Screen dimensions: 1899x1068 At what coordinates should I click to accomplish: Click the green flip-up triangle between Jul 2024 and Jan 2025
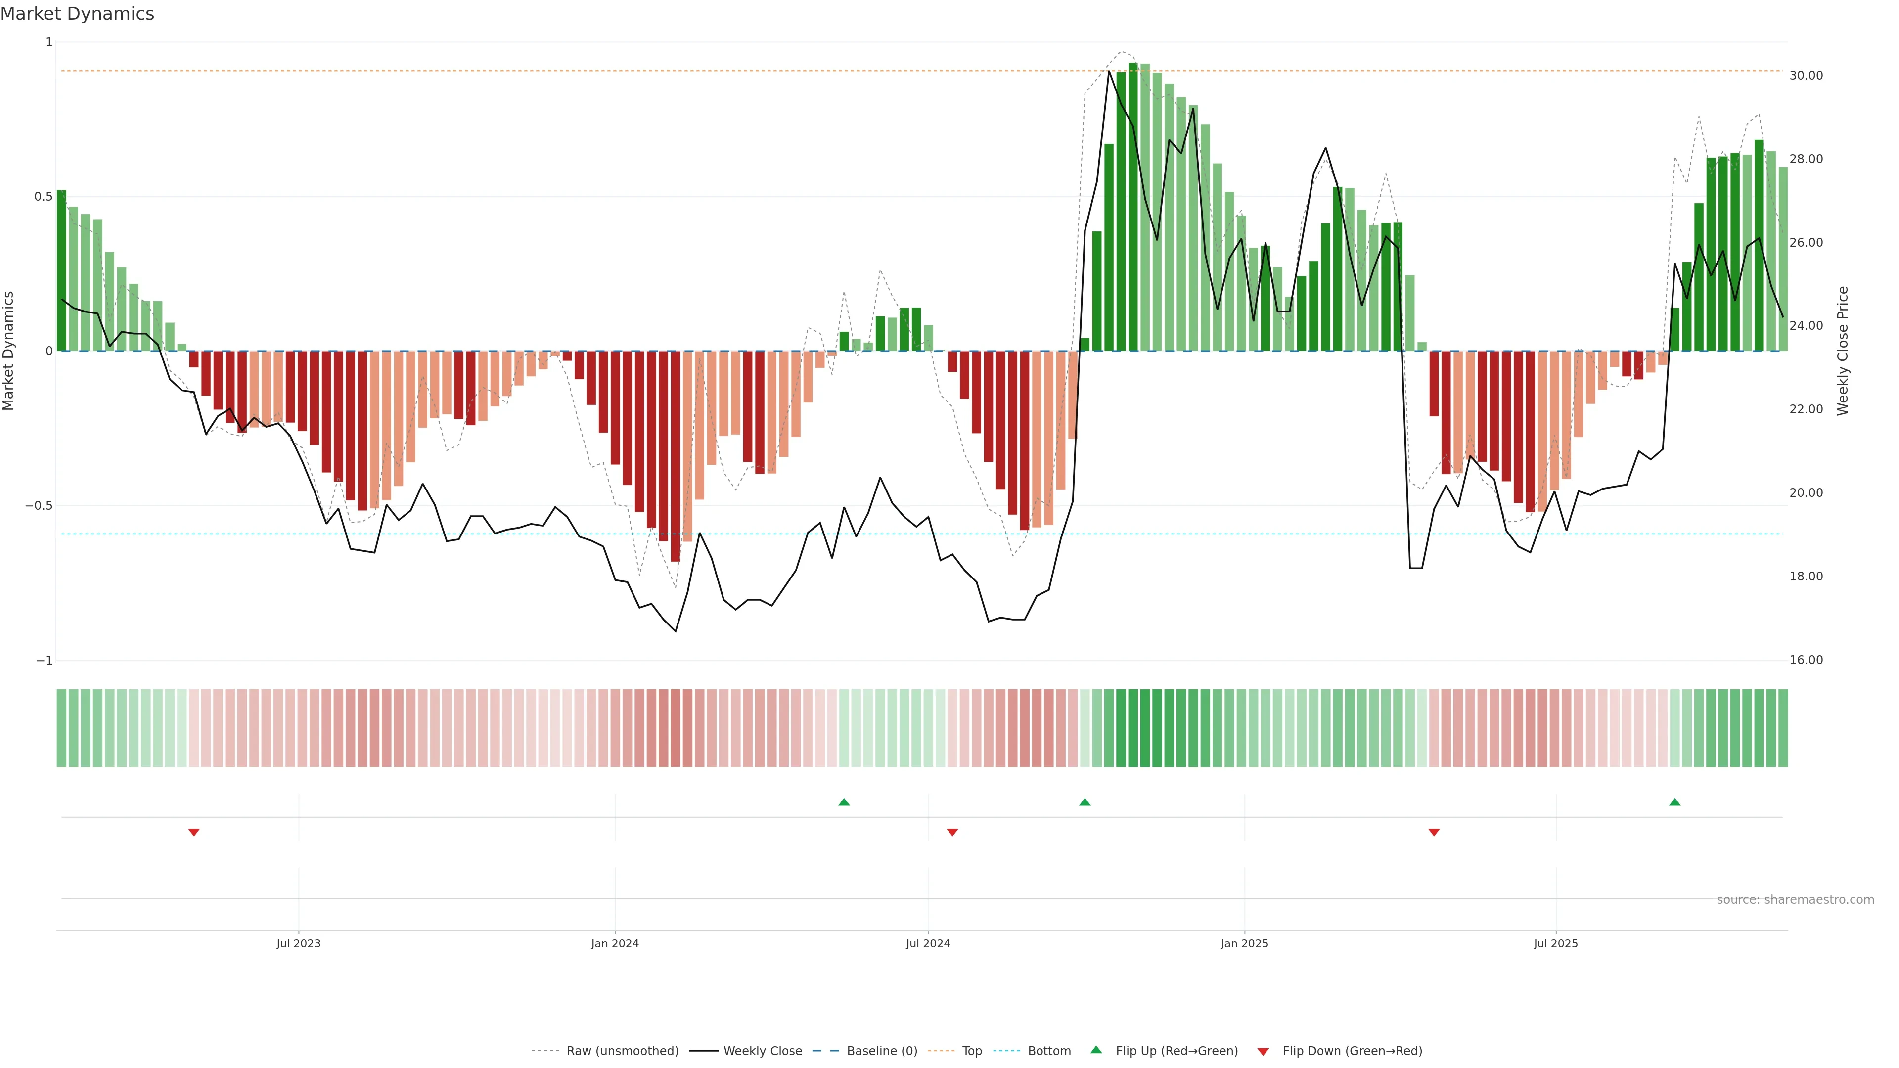point(1085,802)
